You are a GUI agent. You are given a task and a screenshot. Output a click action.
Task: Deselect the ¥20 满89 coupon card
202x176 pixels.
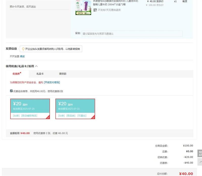click(x=30, y=109)
